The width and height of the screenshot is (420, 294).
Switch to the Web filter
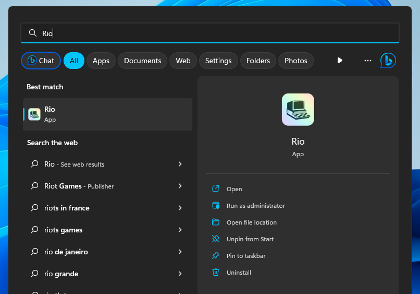183,61
